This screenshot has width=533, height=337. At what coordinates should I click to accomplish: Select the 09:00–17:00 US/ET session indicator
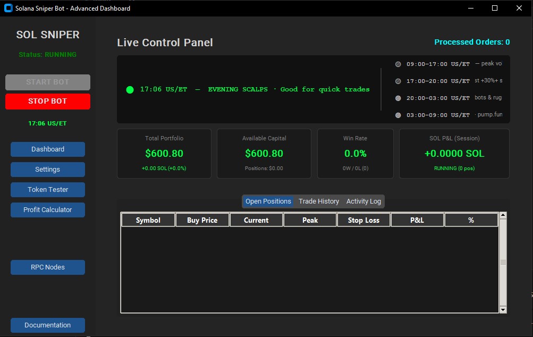click(397, 64)
